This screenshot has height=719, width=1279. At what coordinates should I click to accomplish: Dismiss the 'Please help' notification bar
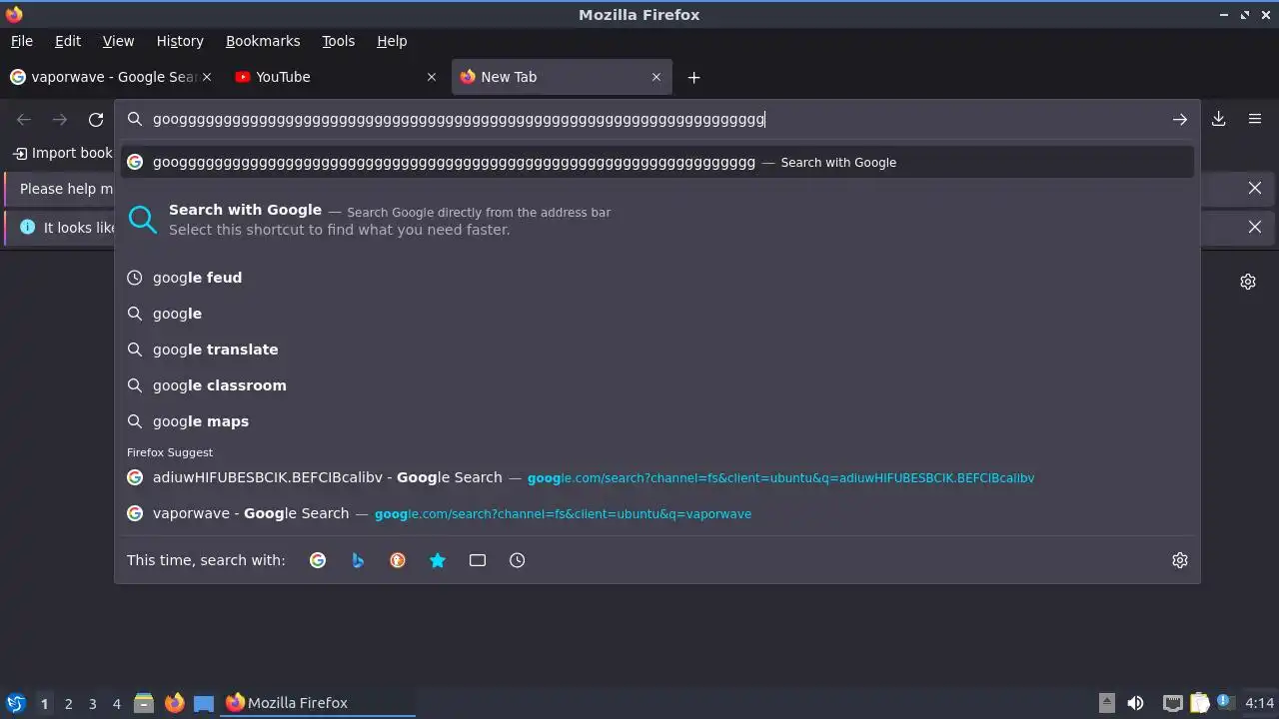[1255, 188]
